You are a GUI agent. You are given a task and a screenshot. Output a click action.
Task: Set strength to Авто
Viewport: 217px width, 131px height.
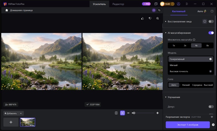point(174,85)
